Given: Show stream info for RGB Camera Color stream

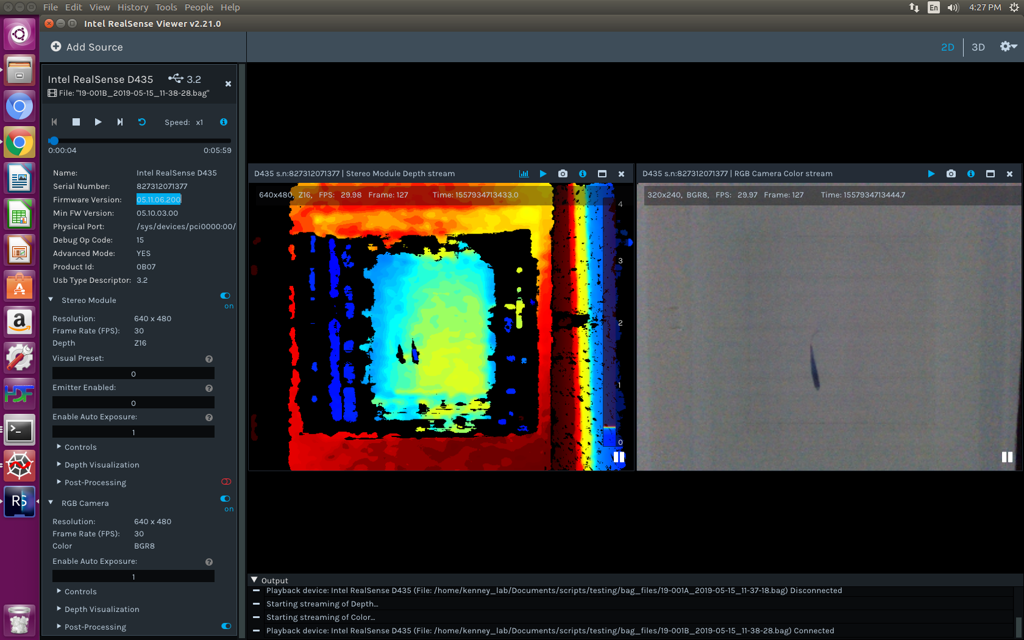Looking at the screenshot, I should [970, 174].
